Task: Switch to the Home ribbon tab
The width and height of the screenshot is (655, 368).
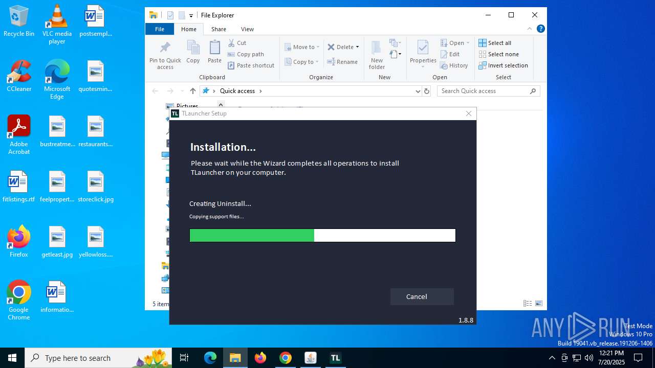Action: tap(188, 29)
